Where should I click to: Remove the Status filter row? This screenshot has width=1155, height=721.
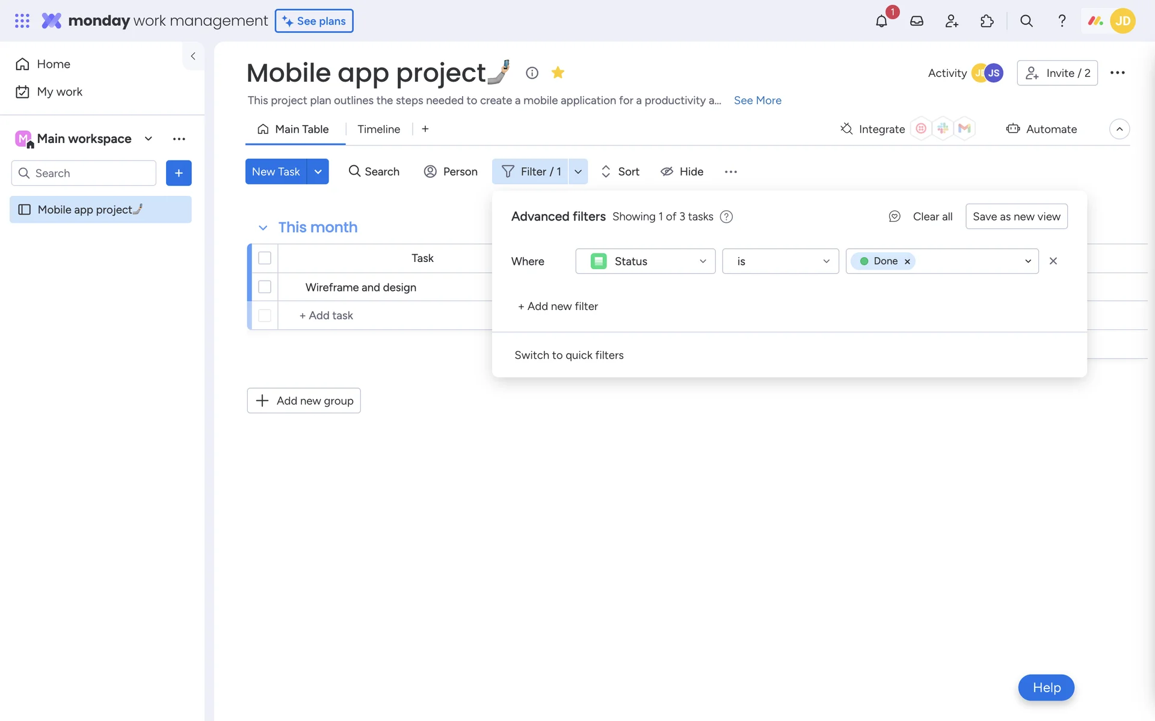point(1053,261)
